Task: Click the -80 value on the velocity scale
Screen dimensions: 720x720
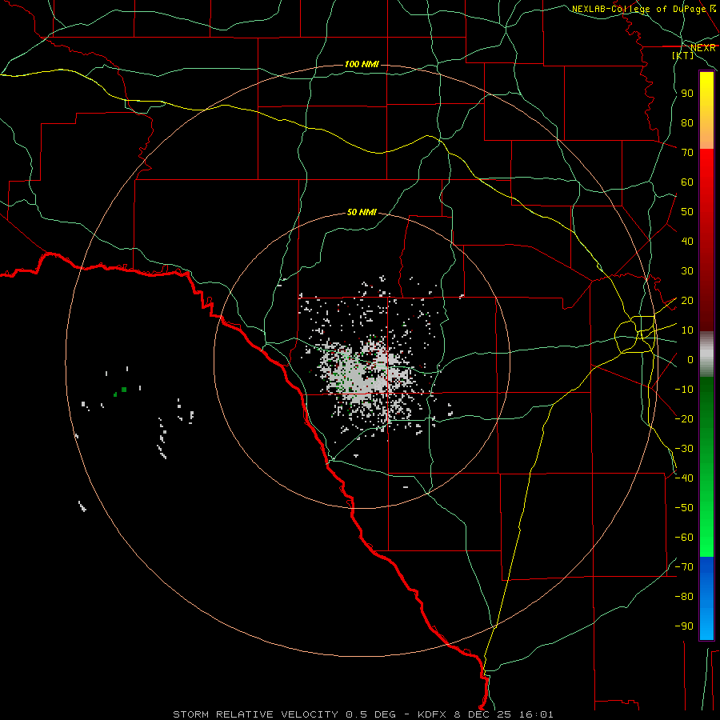Action: point(684,597)
